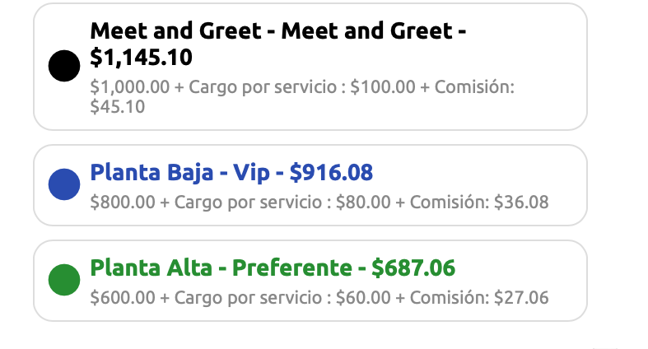
Task: Select Planta Baja - Vip - $916.08 title
Action: pyautogui.click(x=231, y=173)
